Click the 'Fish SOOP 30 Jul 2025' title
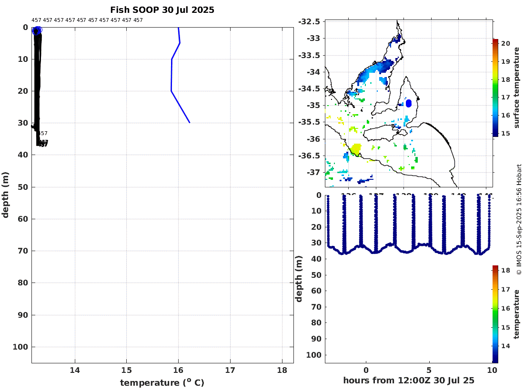This screenshot has width=524, height=390. tap(162, 10)
